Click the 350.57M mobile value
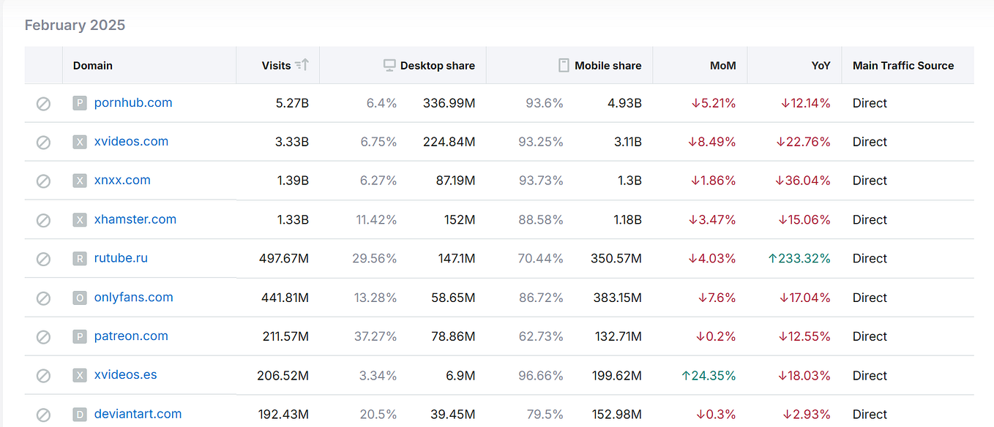This screenshot has width=994, height=427. [616, 258]
